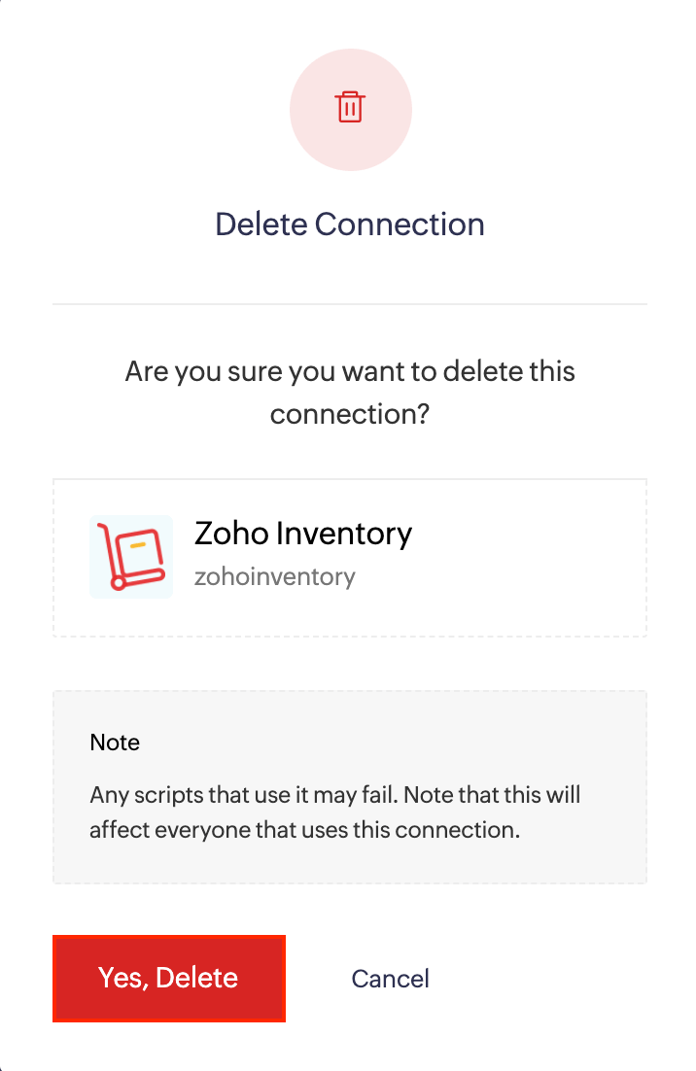Click the Note information box
The height and width of the screenshot is (1071, 696).
pyautogui.click(x=349, y=783)
